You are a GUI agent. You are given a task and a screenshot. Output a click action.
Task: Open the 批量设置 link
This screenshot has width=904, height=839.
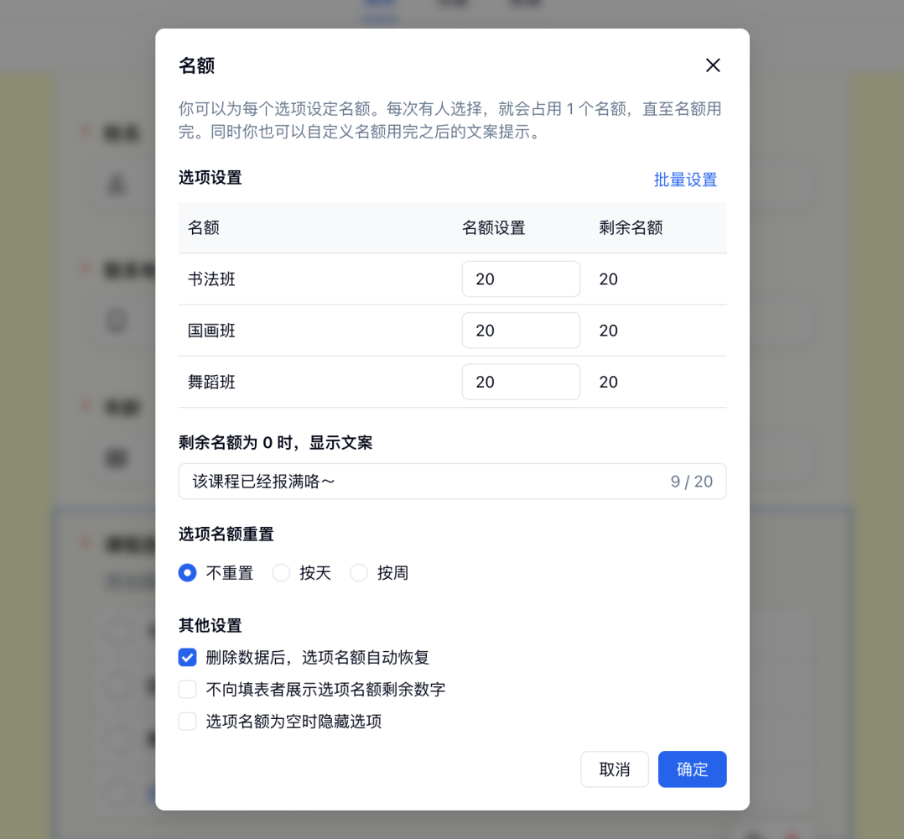(685, 180)
